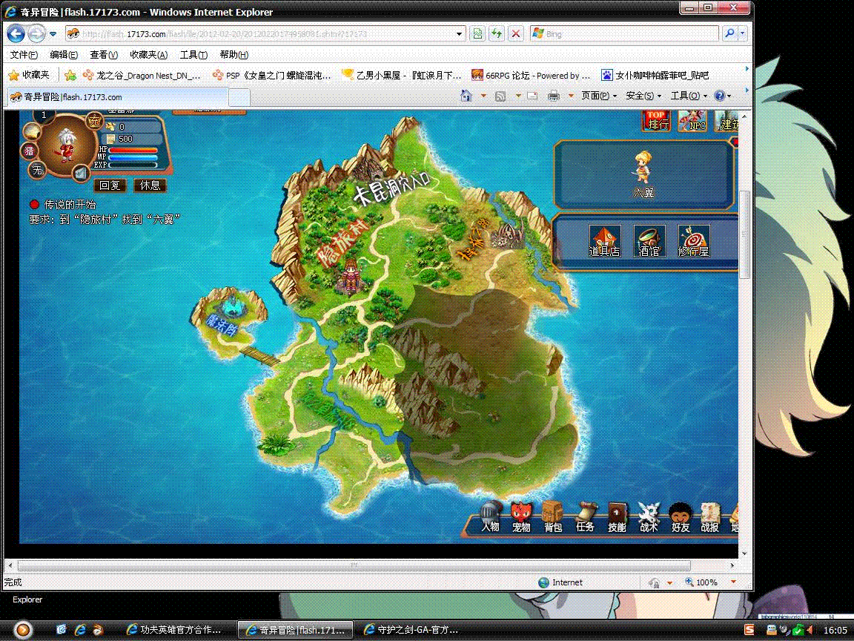
Task: Click the 回复 recover button
Action: point(110,185)
